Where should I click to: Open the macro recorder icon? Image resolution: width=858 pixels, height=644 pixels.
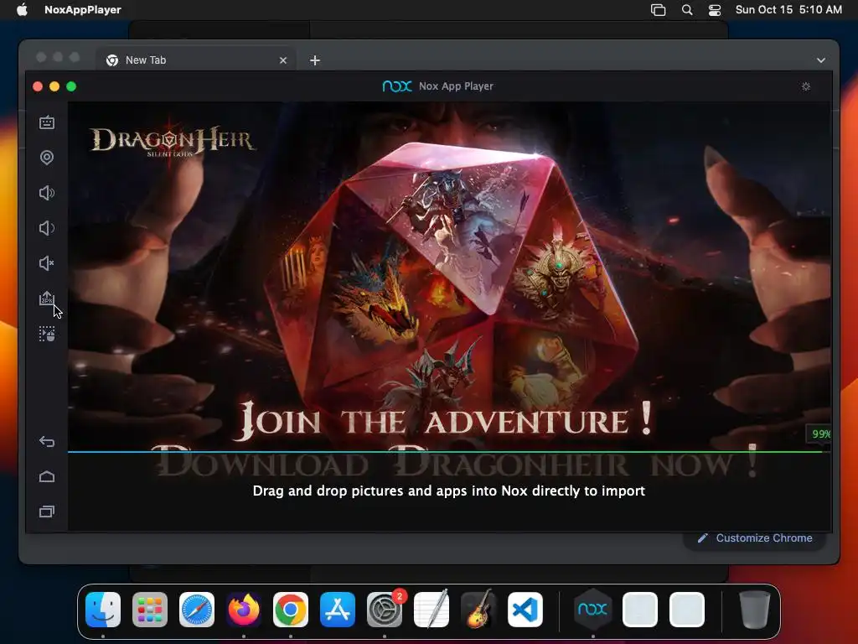pyautogui.click(x=47, y=334)
